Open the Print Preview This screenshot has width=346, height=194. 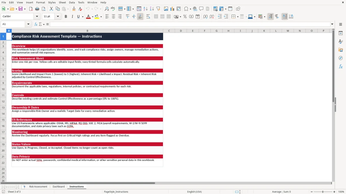click(44, 9)
